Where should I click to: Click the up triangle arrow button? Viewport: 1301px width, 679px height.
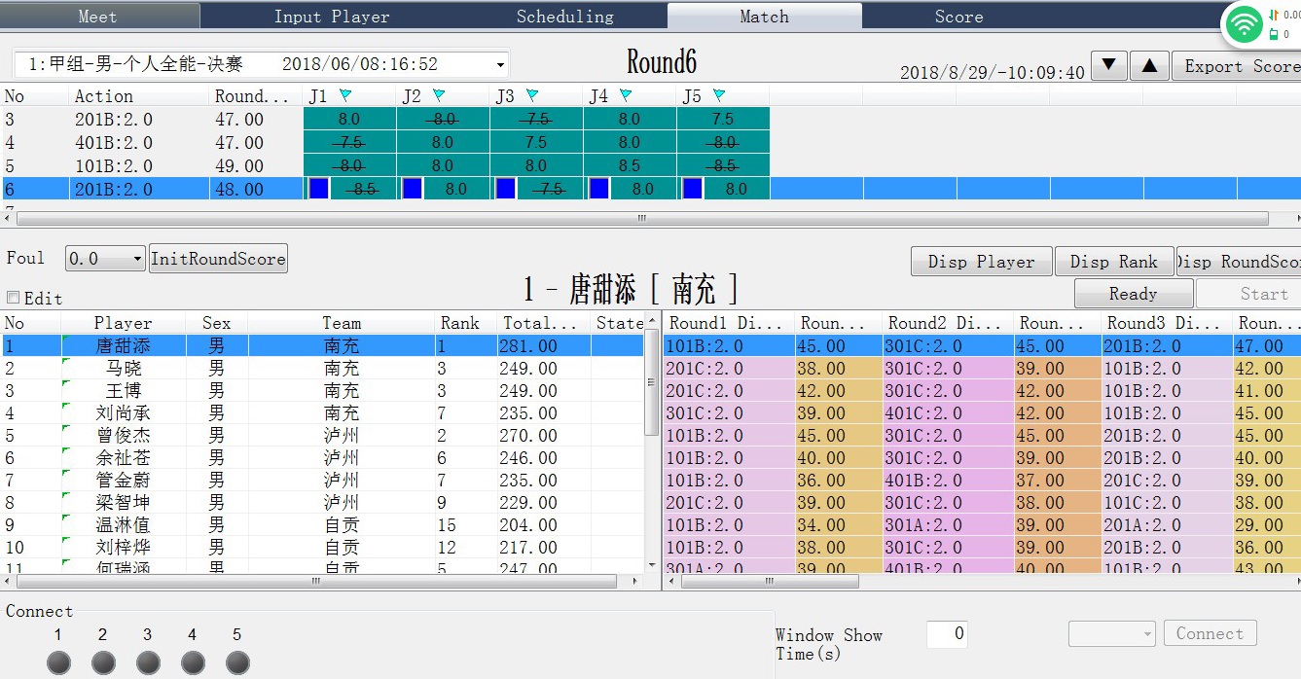tap(1149, 66)
